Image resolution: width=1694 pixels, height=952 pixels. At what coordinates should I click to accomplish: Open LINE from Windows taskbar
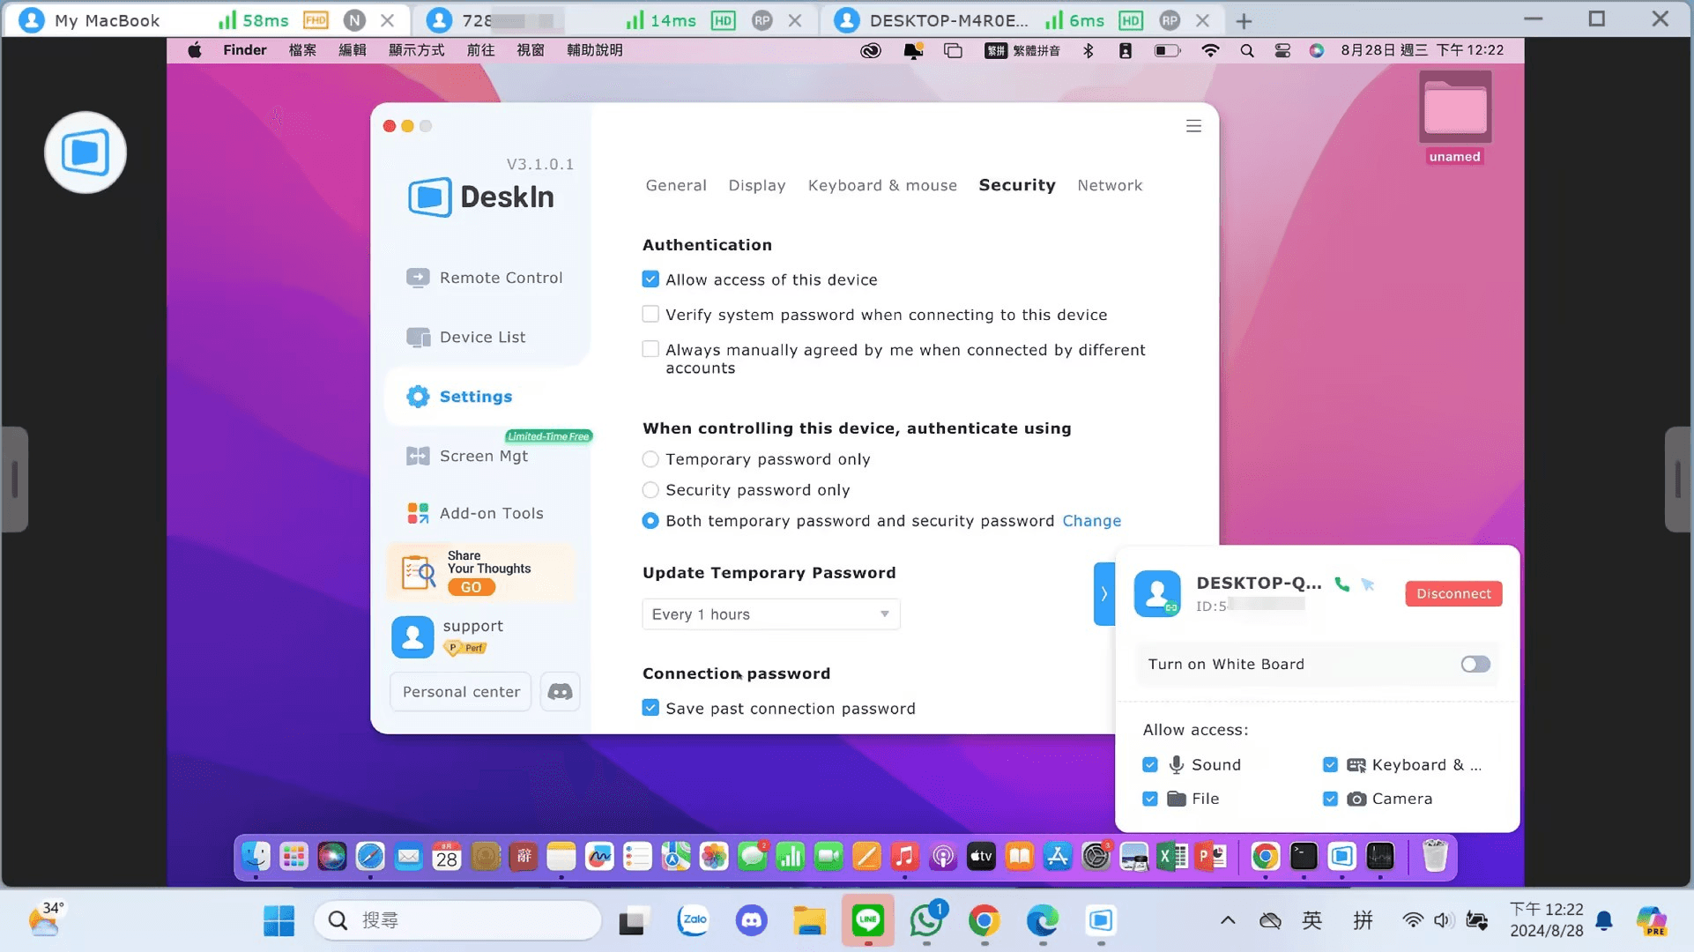tap(868, 920)
